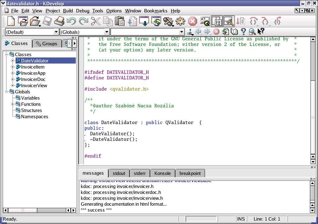This screenshot has width=318, height=224.
Task: Open the documentation book icon
Action: [x=234, y=32]
